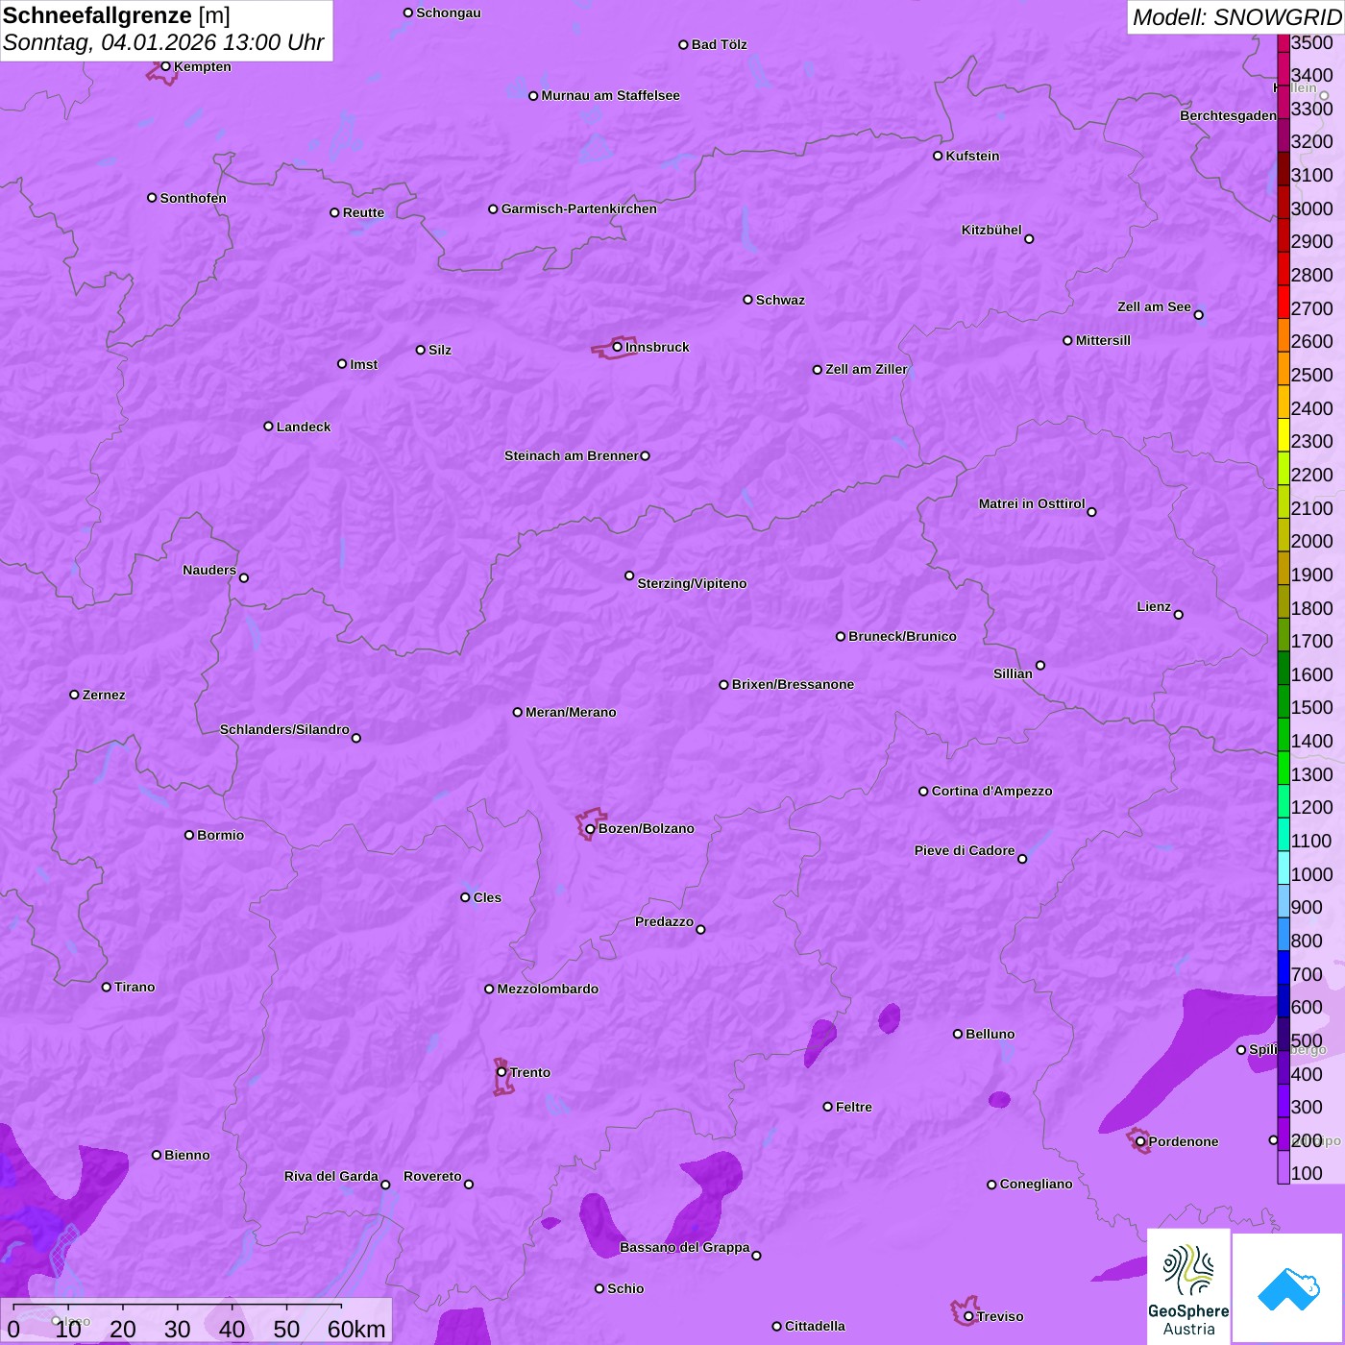The width and height of the screenshot is (1345, 1345).
Task: Click the 'Meran/Merano' label
Action: (571, 712)
